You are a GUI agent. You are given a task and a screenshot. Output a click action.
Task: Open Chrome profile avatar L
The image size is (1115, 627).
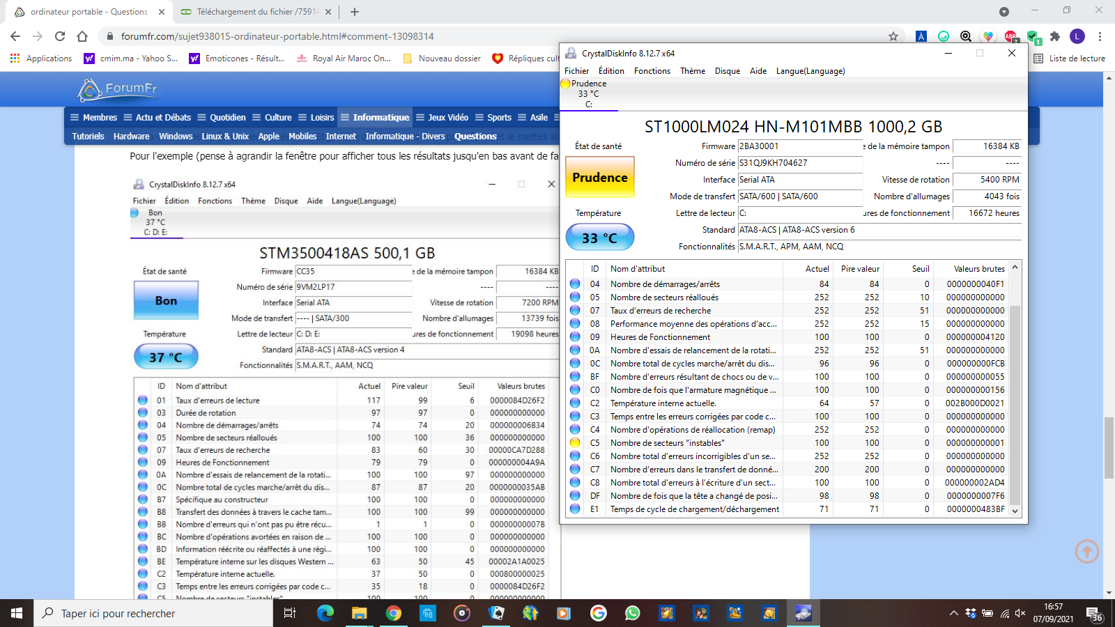click(x=1077, y=36)
